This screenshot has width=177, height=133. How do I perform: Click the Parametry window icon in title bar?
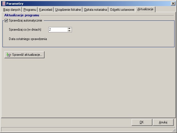click(4, 4)
